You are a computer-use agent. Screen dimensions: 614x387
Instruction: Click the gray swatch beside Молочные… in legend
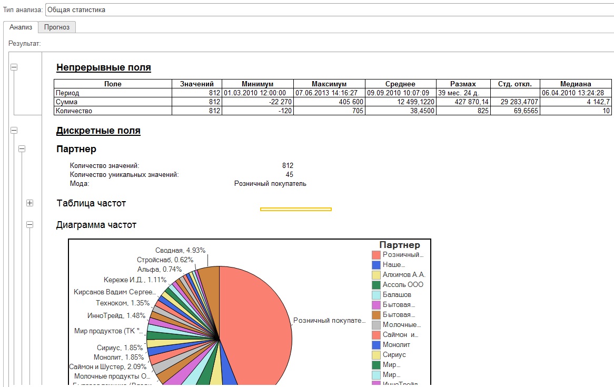click(x=376, y=325)
